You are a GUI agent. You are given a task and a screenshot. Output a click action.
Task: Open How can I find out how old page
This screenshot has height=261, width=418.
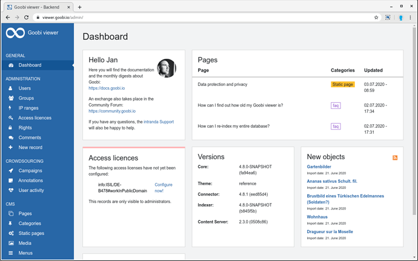[x=240, y=105]
